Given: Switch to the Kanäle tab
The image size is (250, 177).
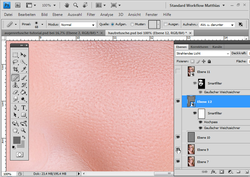Looking at the screenshot, I should point(217,47).
